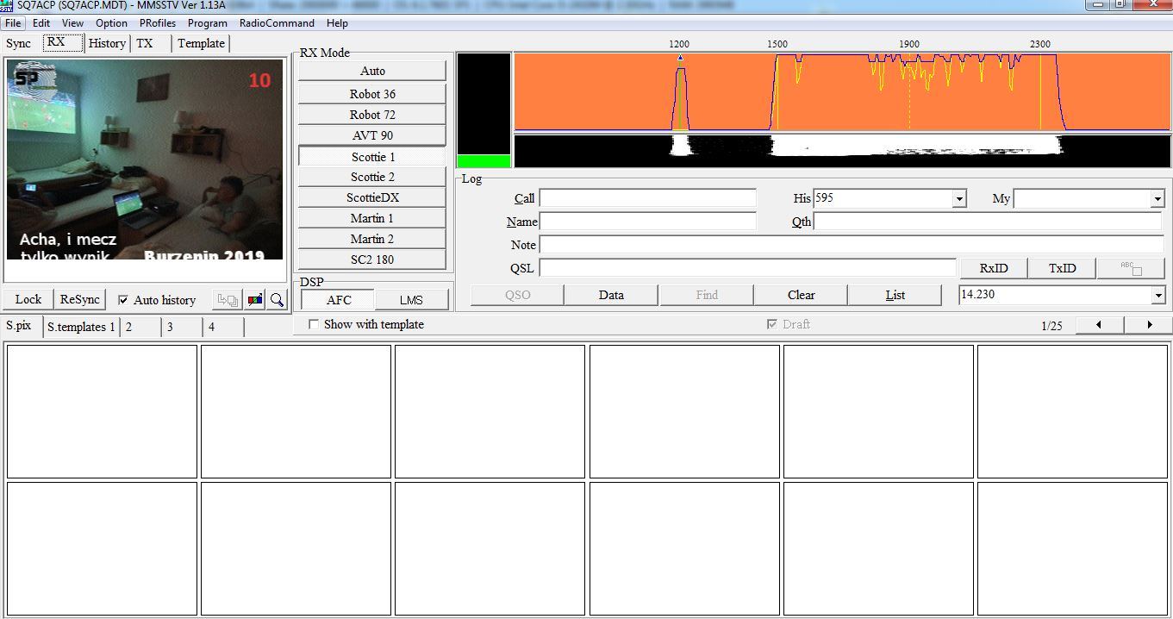Choose Martin 1 receive mode

coord(372,218)
